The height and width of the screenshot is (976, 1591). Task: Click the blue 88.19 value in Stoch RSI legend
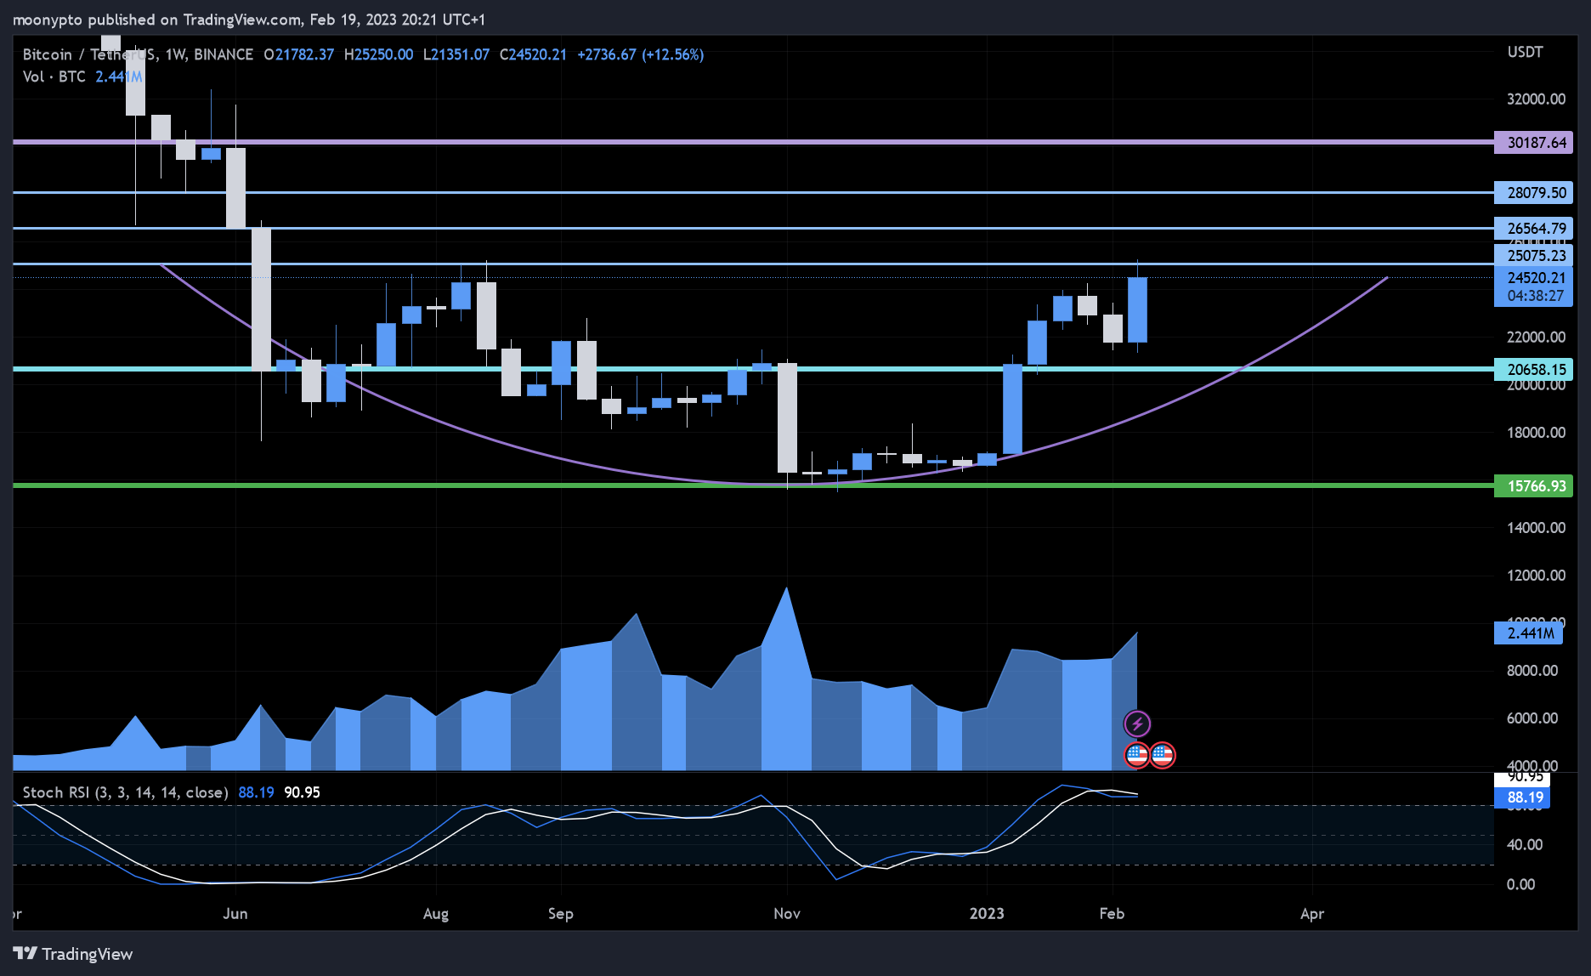tap(256, 792)
